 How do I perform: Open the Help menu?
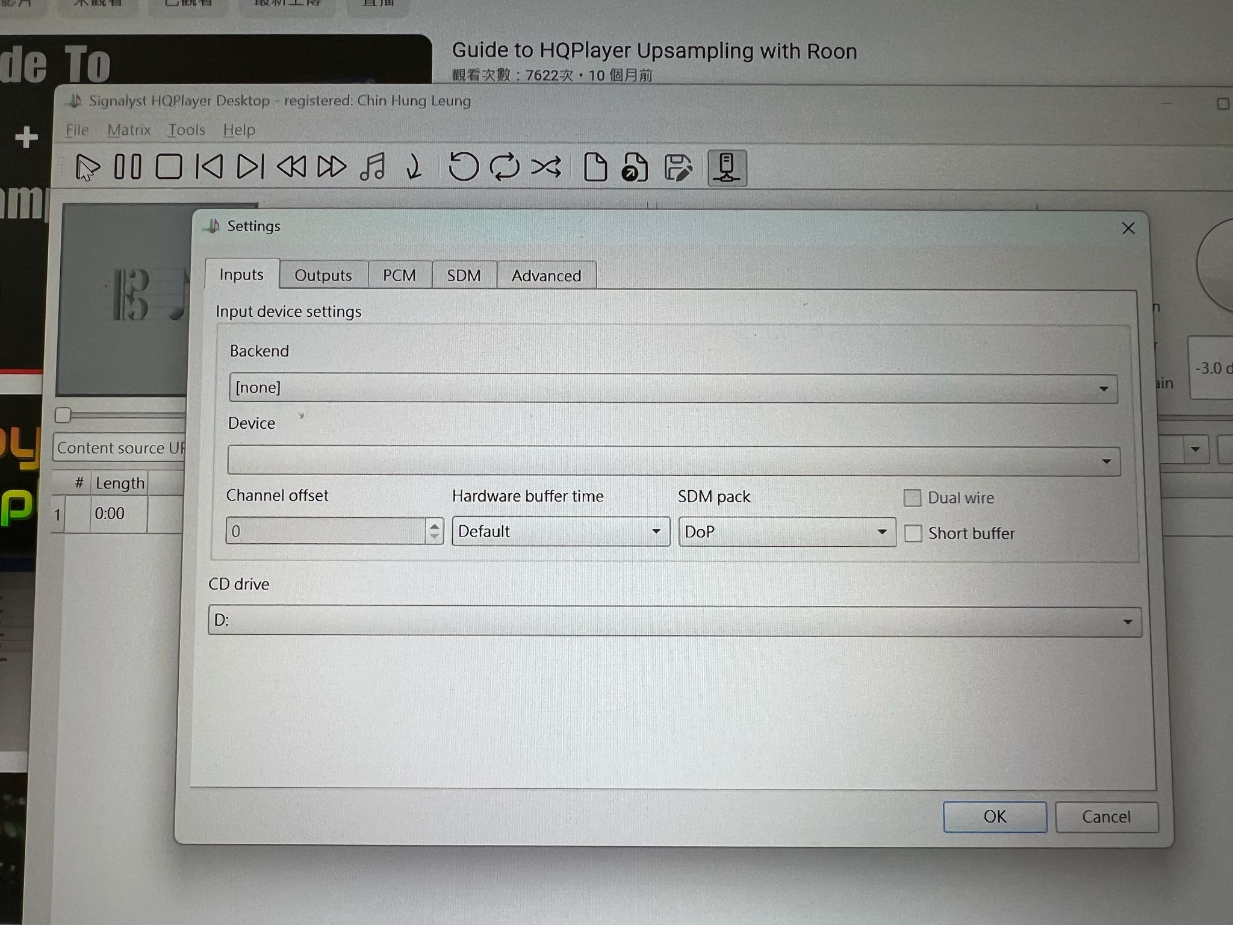(x=239, y=130)
